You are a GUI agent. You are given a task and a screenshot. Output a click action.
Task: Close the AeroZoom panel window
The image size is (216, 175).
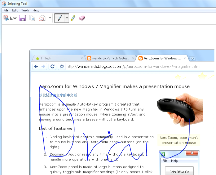tap(192, 153)
